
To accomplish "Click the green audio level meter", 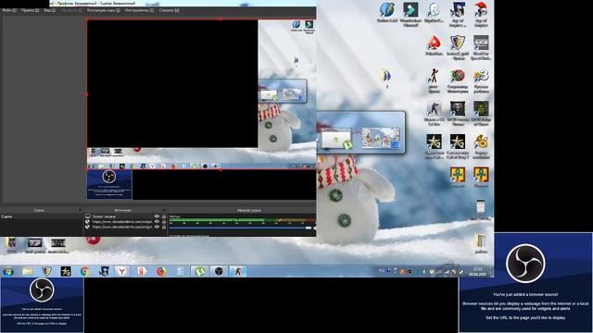I will coord(242,220).
